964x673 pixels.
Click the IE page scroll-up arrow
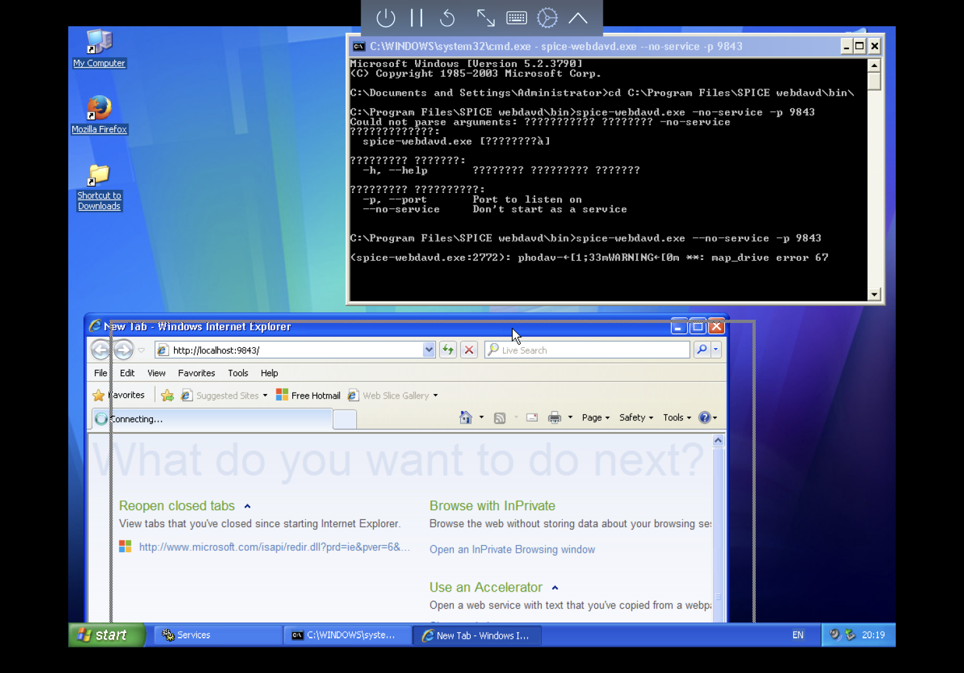(x=718, y=441)
